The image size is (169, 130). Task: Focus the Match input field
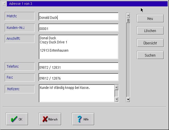point(79,17)
